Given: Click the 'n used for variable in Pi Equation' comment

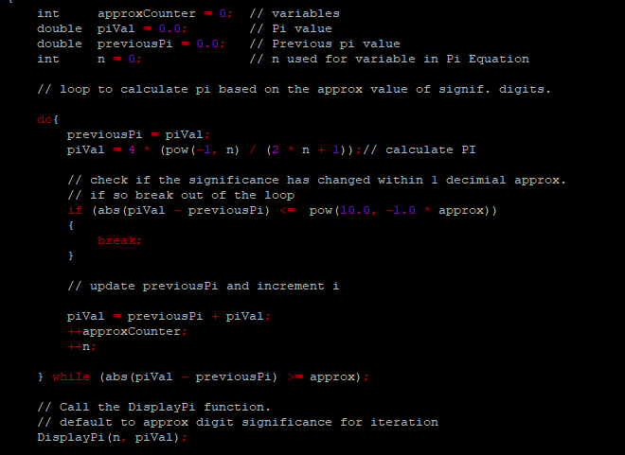Looking at the screenshot, I should 389,59.
